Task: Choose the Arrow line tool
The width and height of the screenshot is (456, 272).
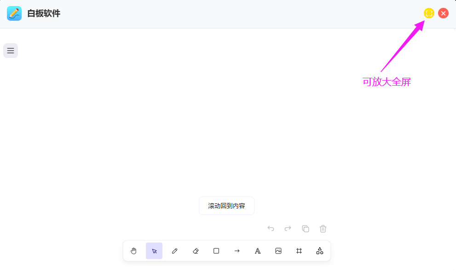Action: [237, 251]
